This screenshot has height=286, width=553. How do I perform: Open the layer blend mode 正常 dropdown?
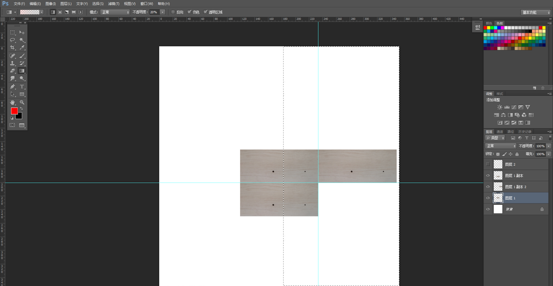[x=500, y=146]
